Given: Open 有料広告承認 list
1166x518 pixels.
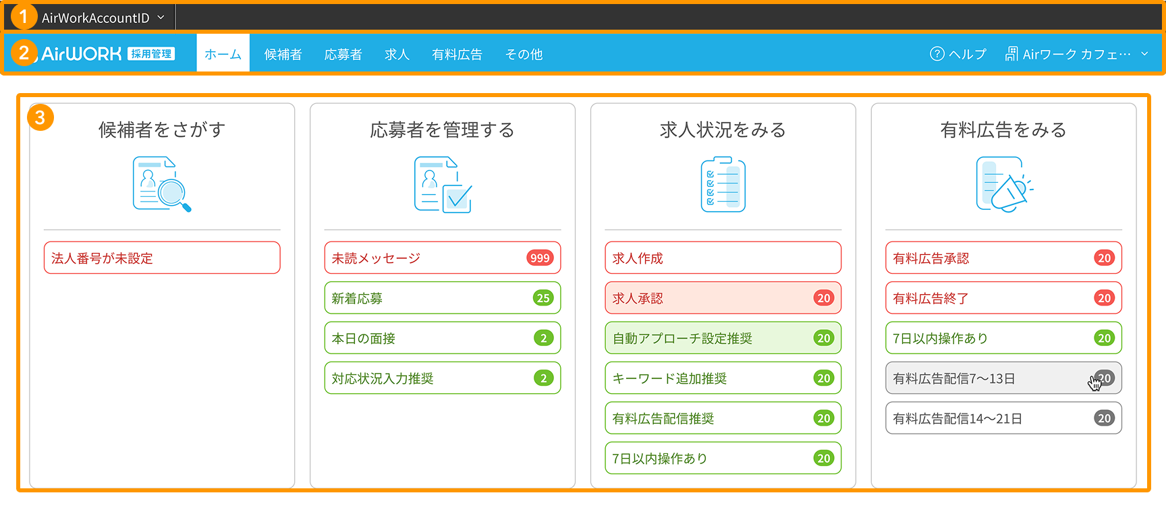Looking at the screenshot, I should point(1004,258).
